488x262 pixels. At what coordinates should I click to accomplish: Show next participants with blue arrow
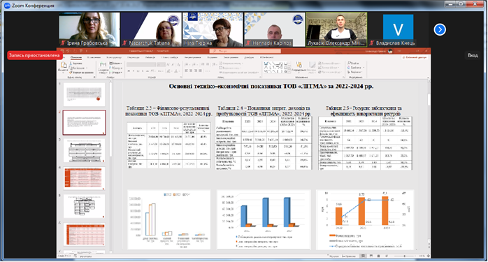[440, 29]
